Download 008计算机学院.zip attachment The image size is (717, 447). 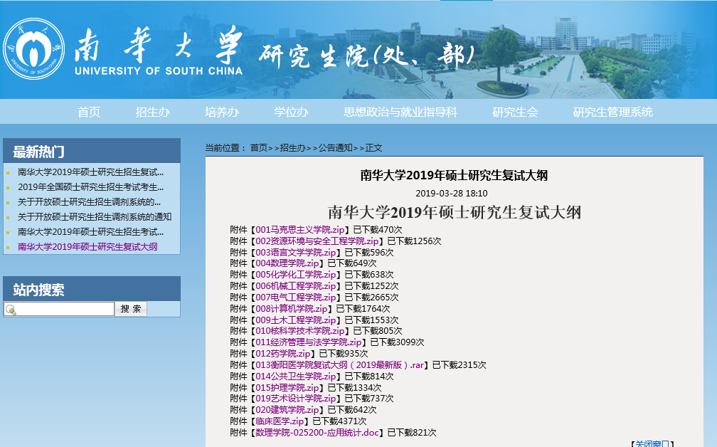point(291,309)
